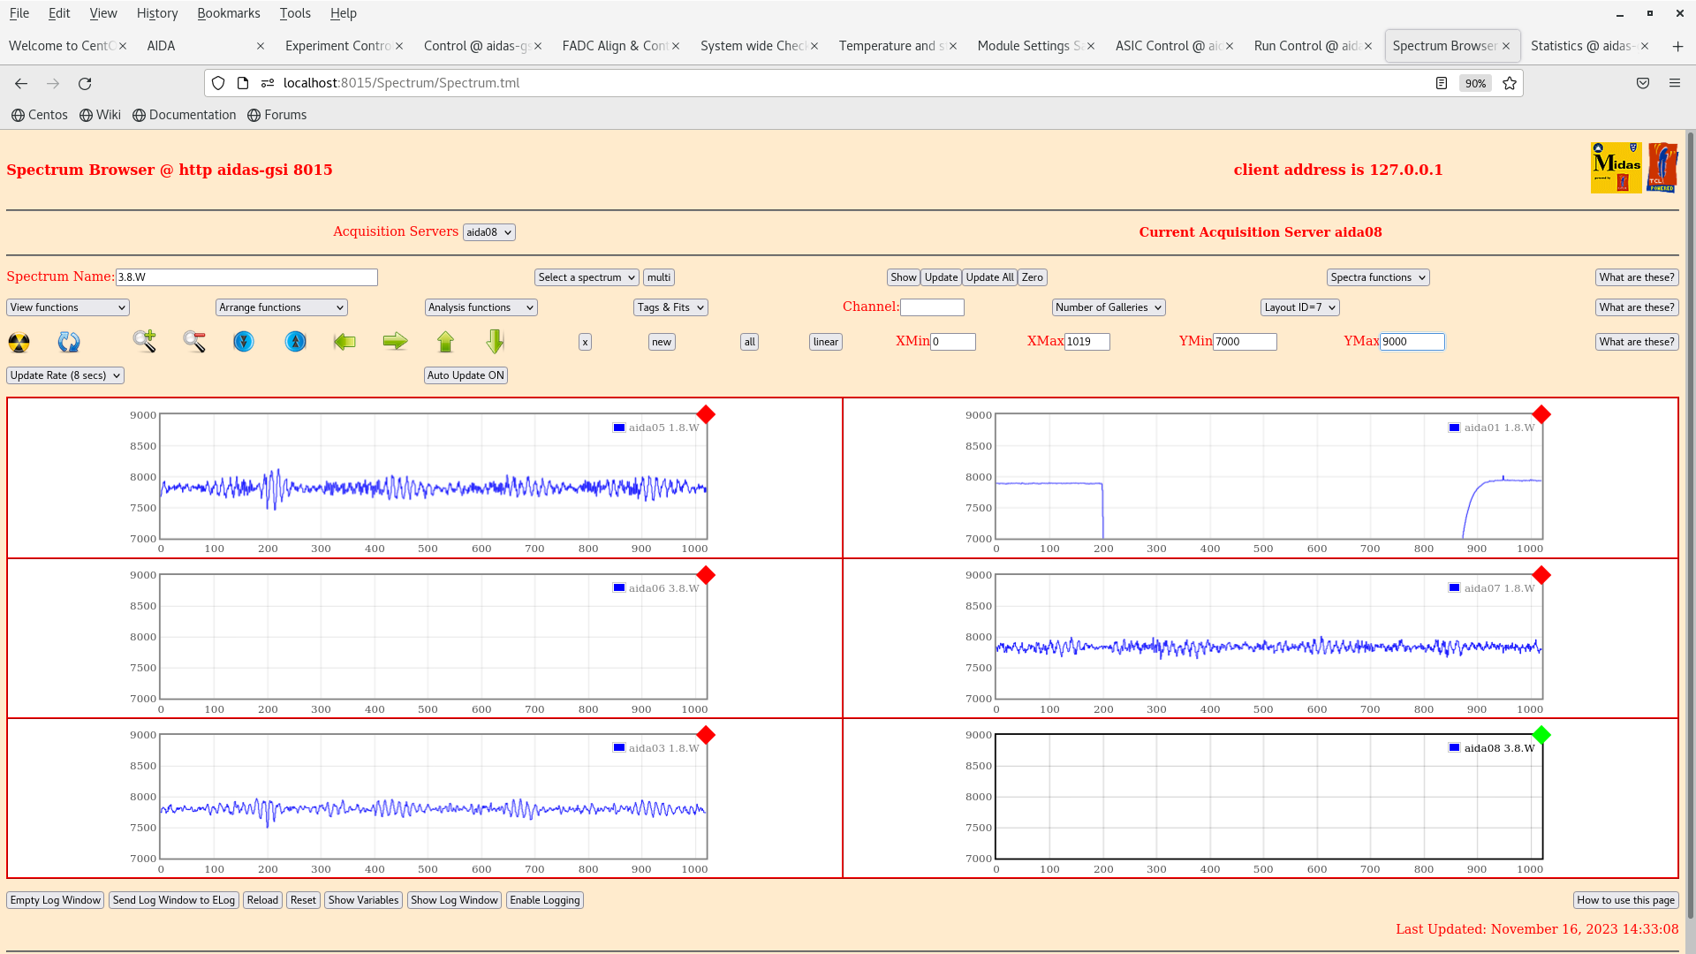Click the blue double down-arrow icon
1696x954 pixels.
[244, 342]
